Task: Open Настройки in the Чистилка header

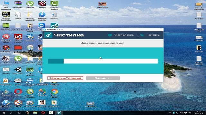Action: click(x=153, y=35)
